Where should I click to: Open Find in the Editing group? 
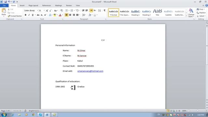coord(200,9)
